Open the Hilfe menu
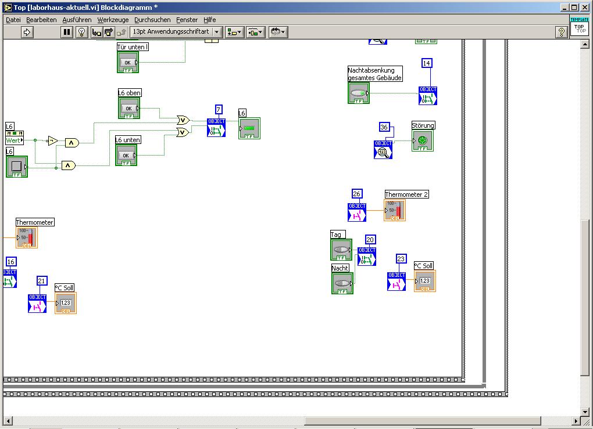The width and height of the screenshot is (593, 429). pos(209,20)
